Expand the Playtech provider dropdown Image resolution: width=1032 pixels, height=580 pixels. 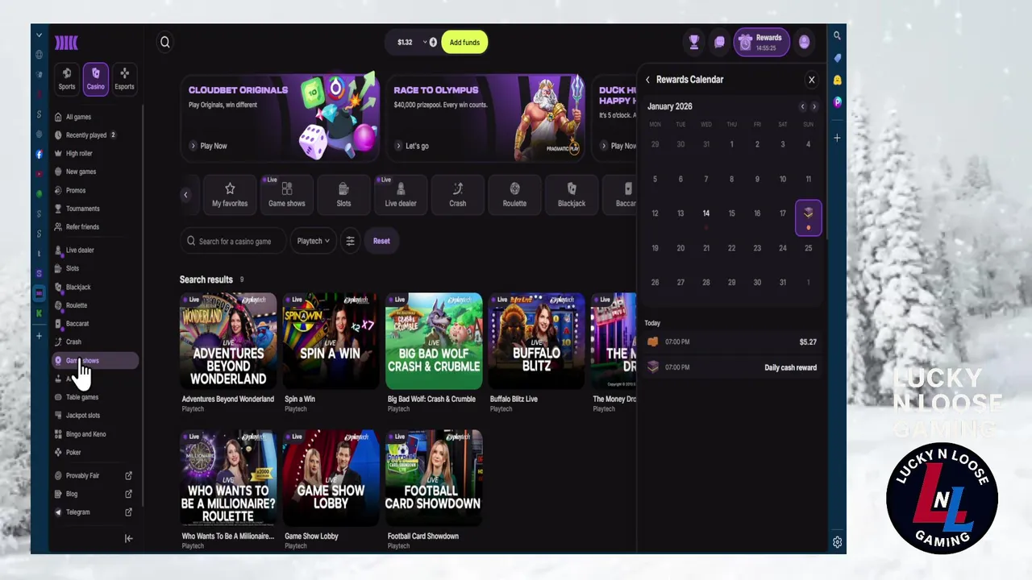pyautogui.click(x=313, y=241)
